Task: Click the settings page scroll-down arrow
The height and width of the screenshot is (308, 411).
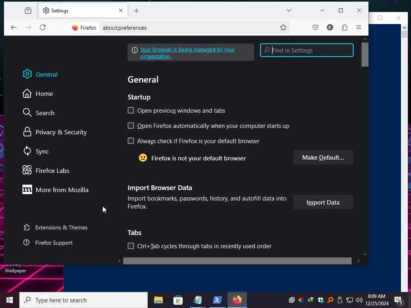Action: (x=365, y=254)
